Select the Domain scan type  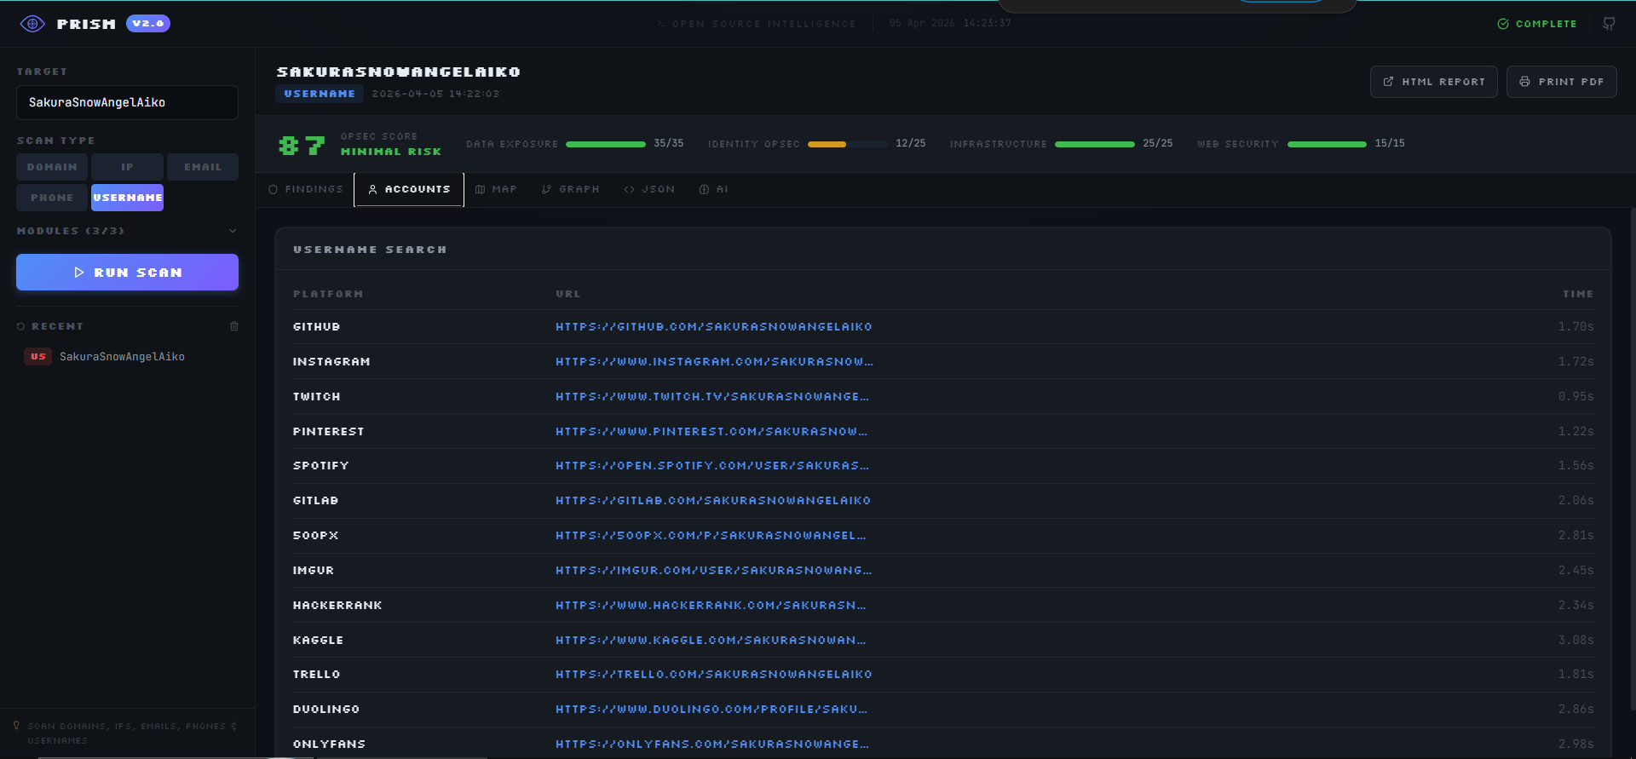click(x=52, y=167)
